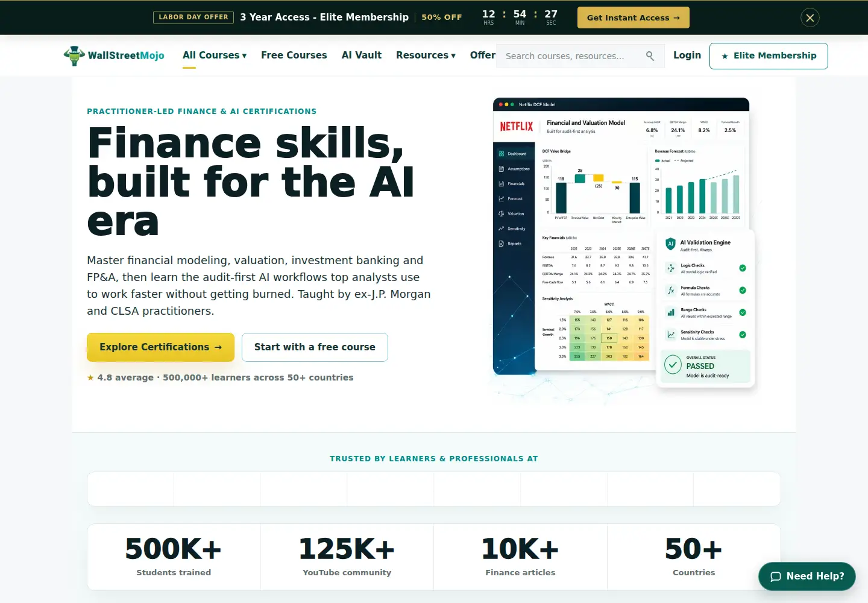Image resolution: width=868 pixels, height=603 pixels.
Task: Click the green checkmark beside Logic Checks
Action: (x=743, y=268)
